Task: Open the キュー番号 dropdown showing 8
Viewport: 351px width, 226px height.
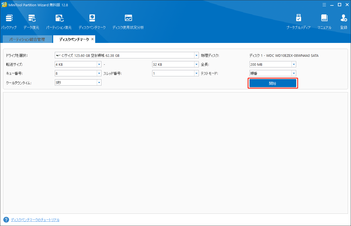Action: (x=99, y=73)
